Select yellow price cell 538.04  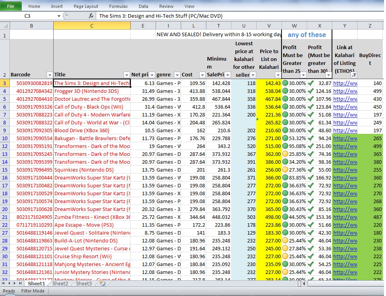tap(269, 91)
